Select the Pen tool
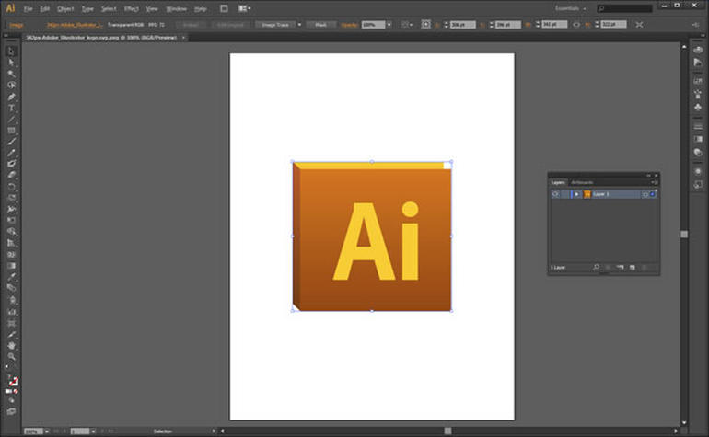Viewport: 709px width, 437px height. [x=12, y=96]
